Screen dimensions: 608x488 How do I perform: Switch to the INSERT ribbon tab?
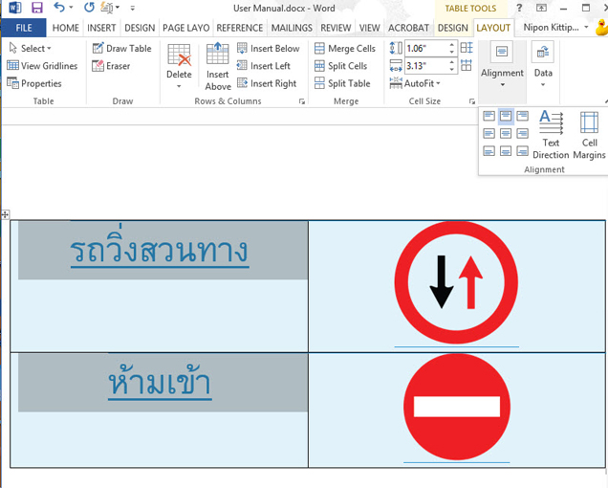[101, 28]
